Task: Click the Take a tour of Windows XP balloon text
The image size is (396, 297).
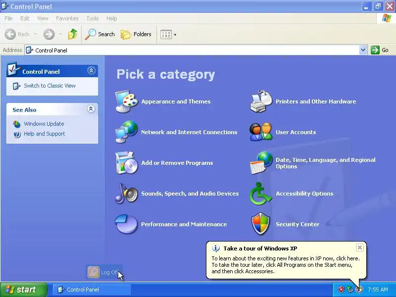Action: [260, 248]
